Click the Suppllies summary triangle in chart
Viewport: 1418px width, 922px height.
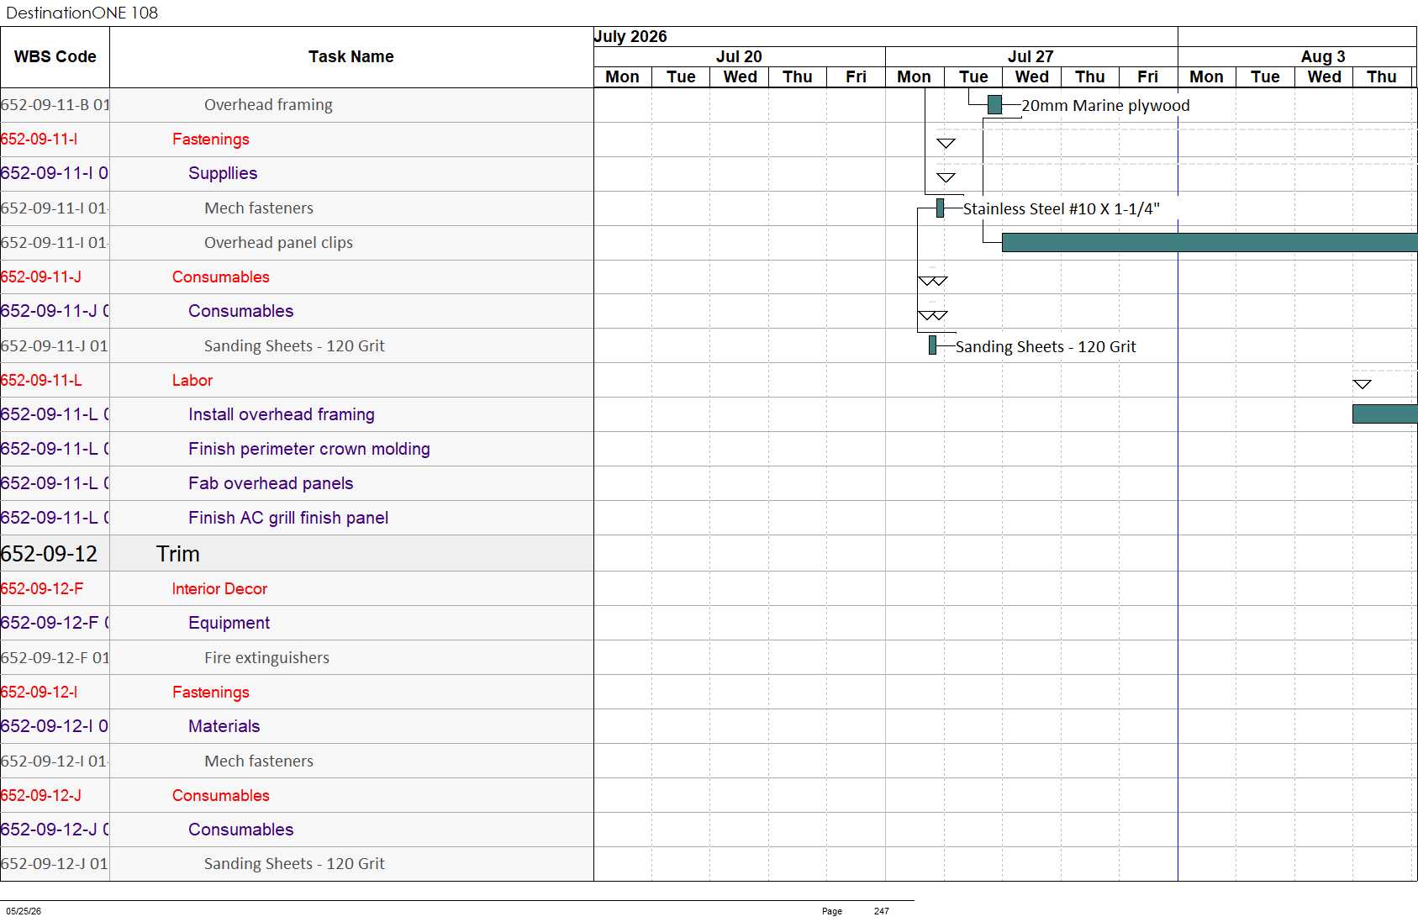(x=946, y=177)
